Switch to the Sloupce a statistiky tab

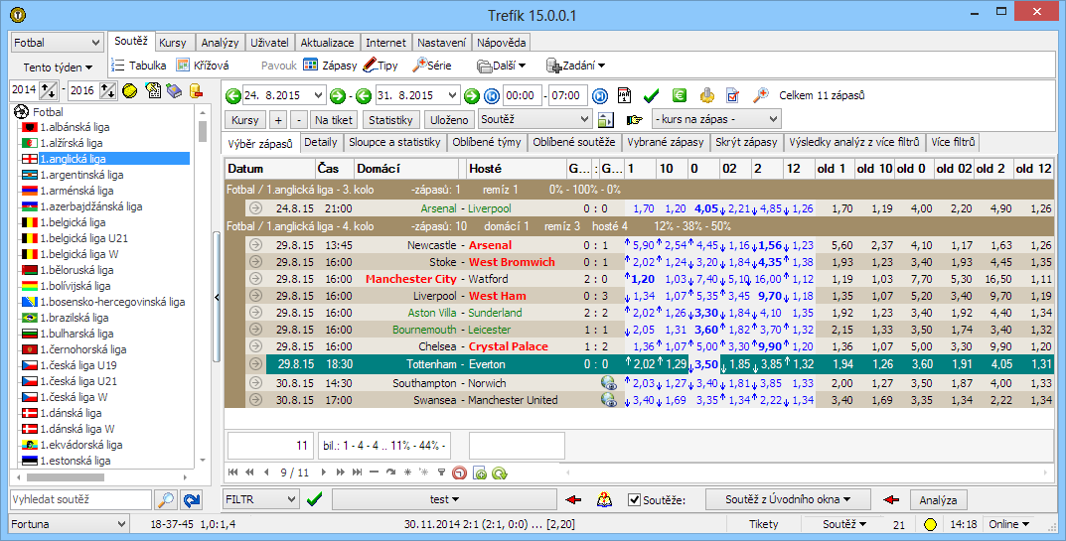point(395,142)
